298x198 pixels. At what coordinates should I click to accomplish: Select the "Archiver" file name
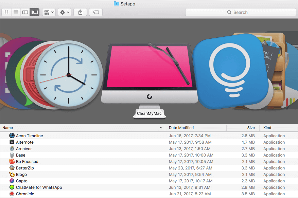click(24, 149)
